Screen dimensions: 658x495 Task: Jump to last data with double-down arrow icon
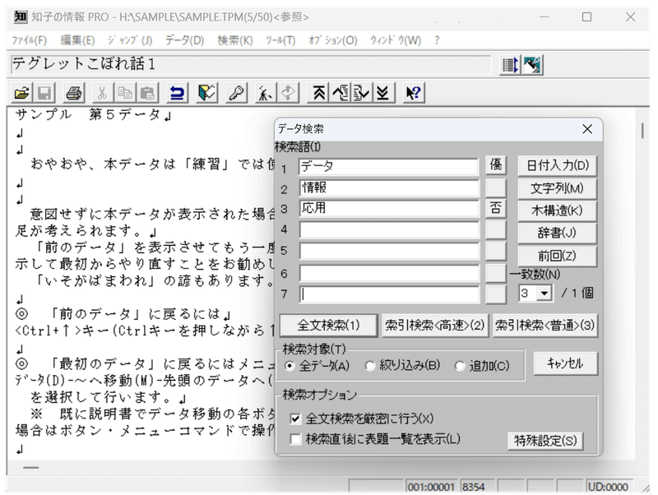tap(382, 93)
